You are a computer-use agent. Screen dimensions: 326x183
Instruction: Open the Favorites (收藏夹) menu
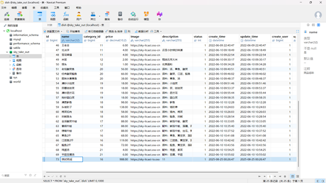[x=44, y=8]
